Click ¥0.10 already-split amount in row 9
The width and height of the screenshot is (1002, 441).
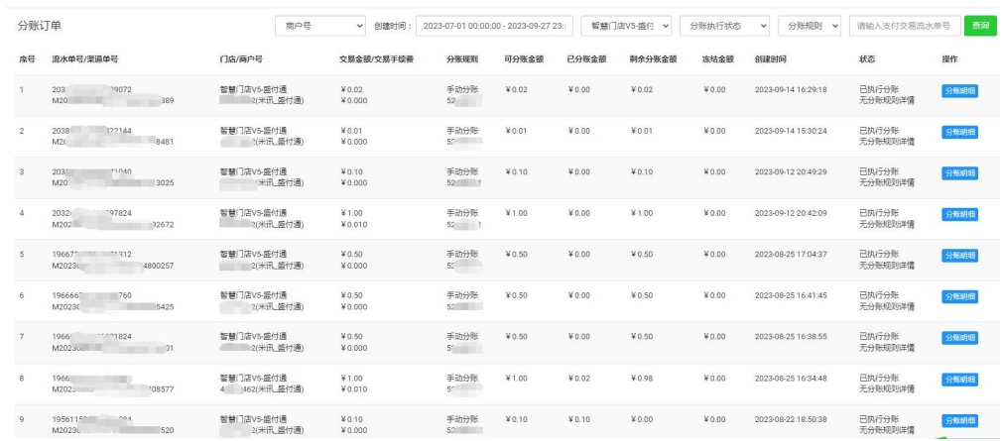coord(579,419)
